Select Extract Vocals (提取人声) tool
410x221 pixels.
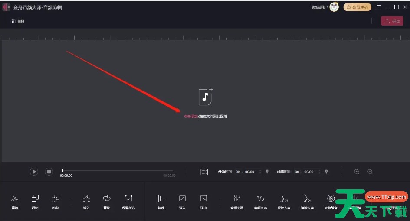[284, 201]
